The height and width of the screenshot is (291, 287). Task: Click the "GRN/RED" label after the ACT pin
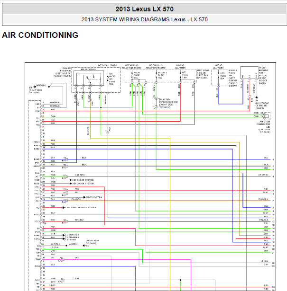point(80,175)
